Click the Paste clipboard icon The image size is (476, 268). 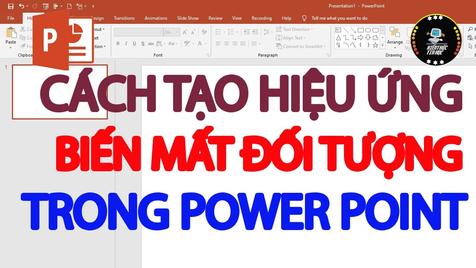coord(11,33)
